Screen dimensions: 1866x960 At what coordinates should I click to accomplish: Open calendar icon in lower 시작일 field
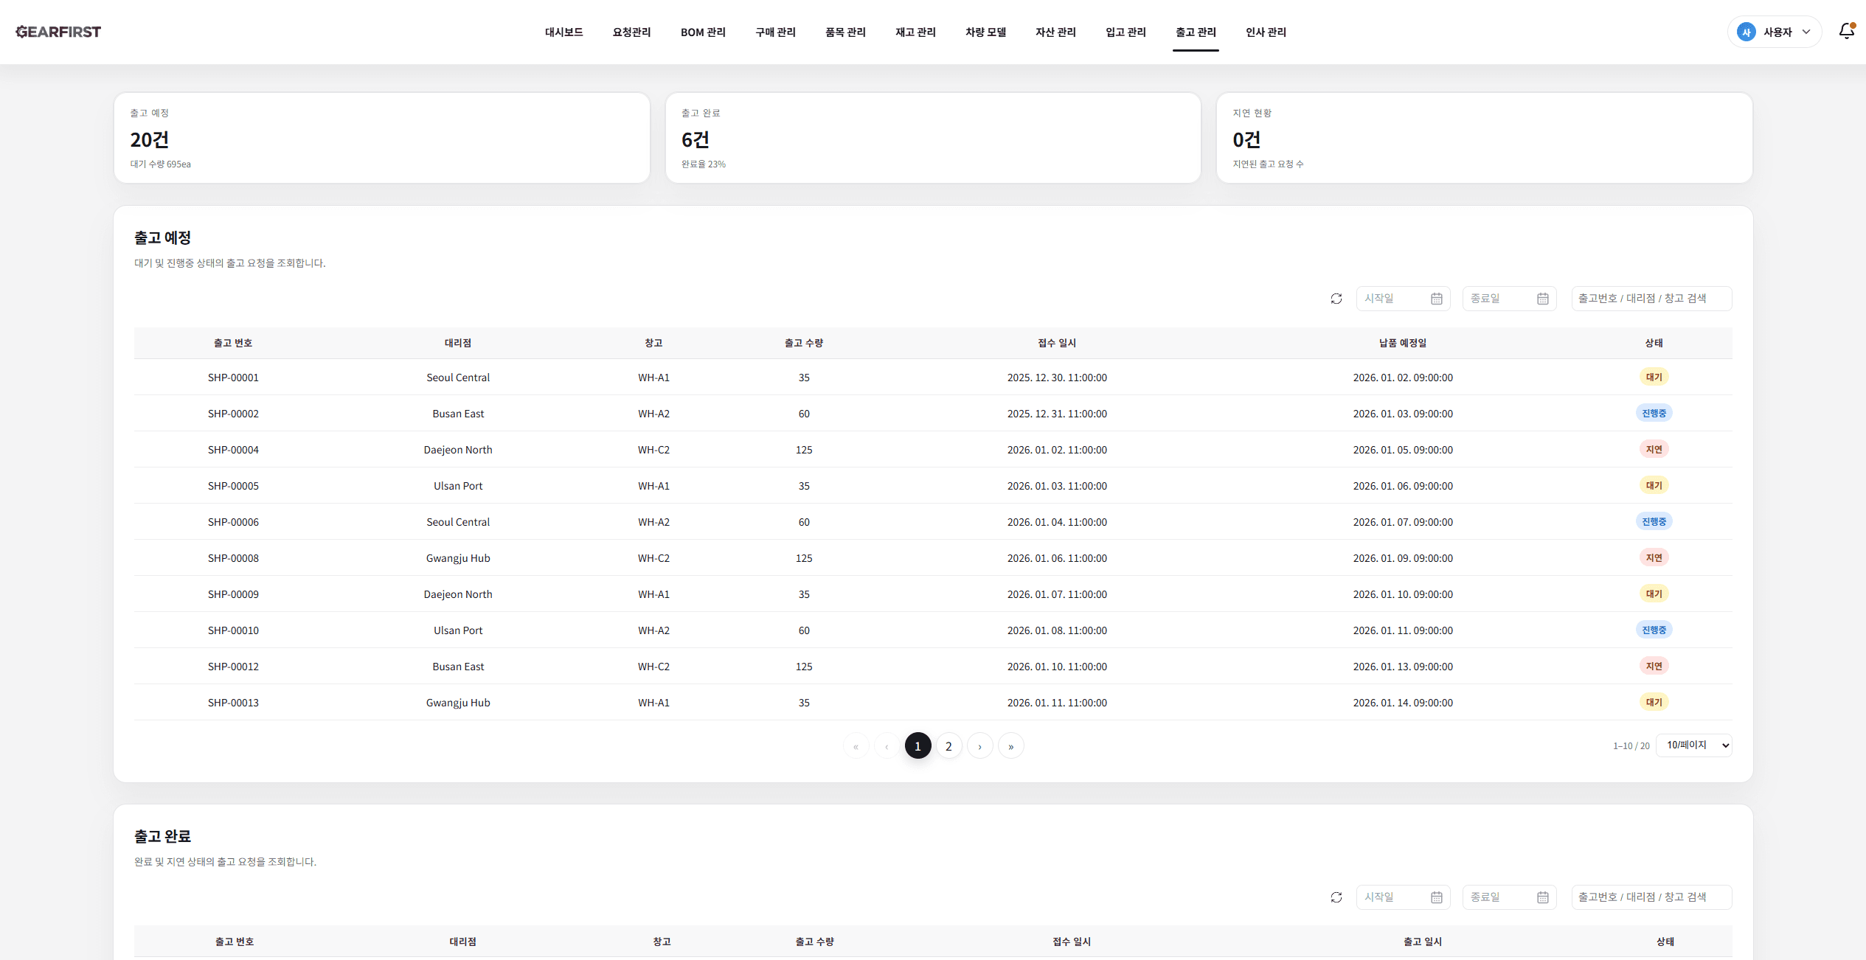tap(1436, 897)
